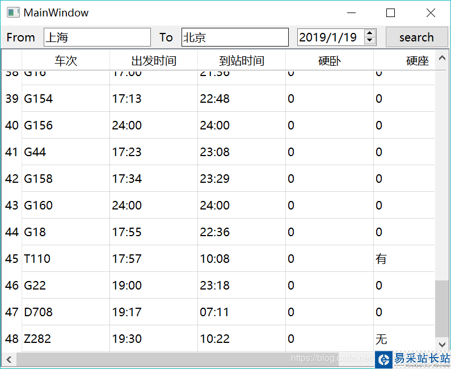Select the 硬卧 column header
Image resolution: width=451 pixels, height=369 pixels.
click(330, 61)
